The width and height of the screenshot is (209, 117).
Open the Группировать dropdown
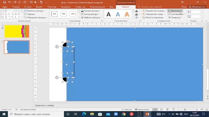pos(176,14)
